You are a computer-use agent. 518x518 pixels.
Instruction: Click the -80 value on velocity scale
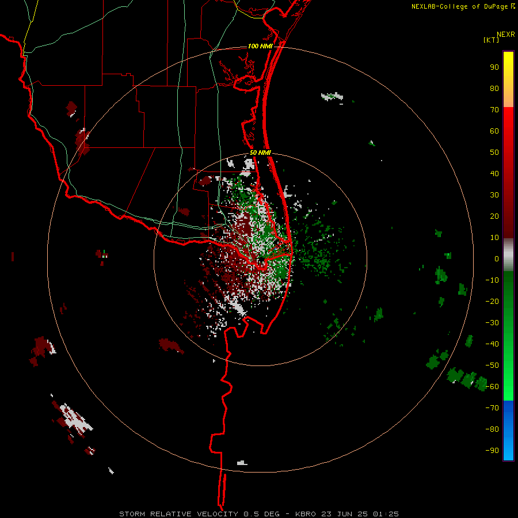(492, 429)
